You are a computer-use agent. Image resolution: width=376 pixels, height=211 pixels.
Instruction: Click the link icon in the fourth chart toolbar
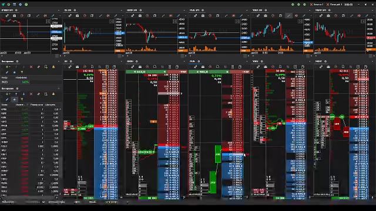(x=196, y=16)
